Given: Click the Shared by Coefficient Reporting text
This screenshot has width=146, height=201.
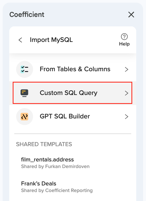Looking at the screenshot, I should point(57,190).
